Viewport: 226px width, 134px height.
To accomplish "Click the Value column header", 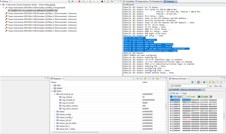I will 145,82.
